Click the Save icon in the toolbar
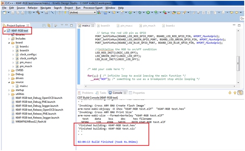Viewport: 245px width, 151px height. click(13, 13)
